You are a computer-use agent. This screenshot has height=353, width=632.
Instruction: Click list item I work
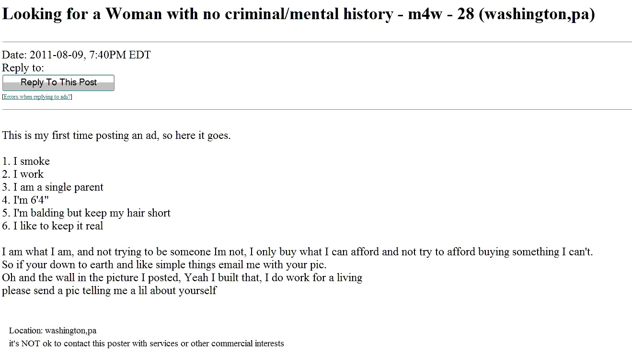pyautogui.click(x=23, y=174)
